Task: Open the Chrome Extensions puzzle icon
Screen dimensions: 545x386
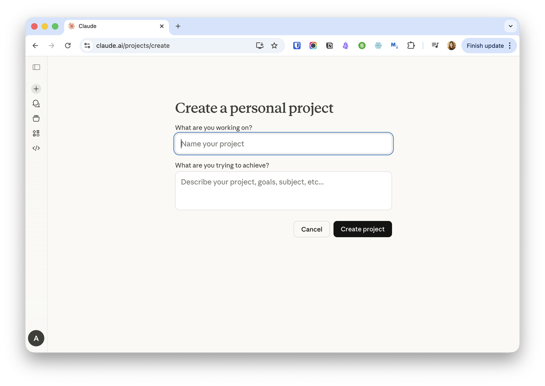Action: click(x=411, y=45)
